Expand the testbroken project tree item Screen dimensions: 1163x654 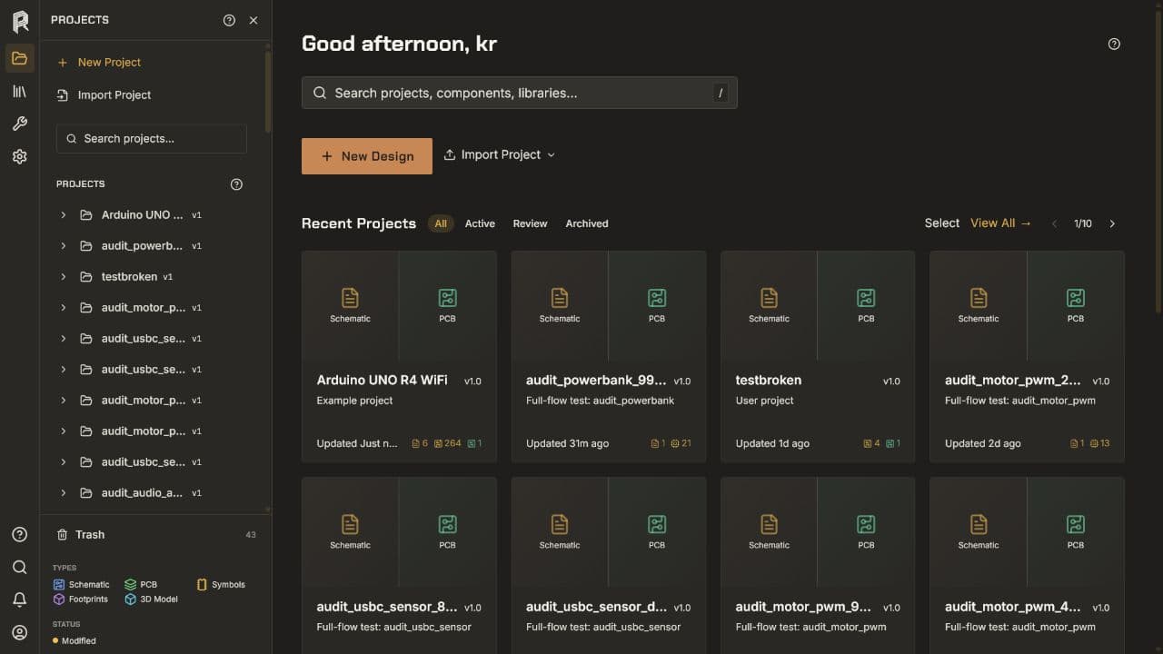pyautogui.click(x=63, y=277)
